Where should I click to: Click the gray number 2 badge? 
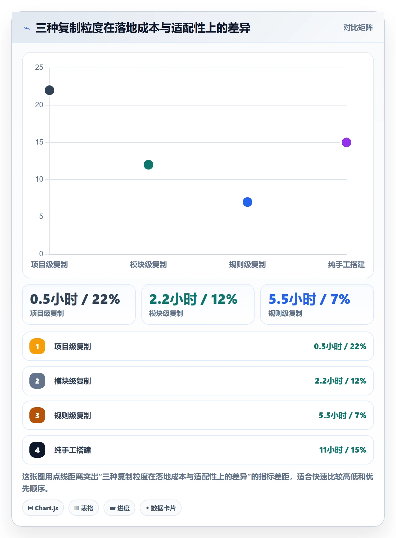click(37, 381)
